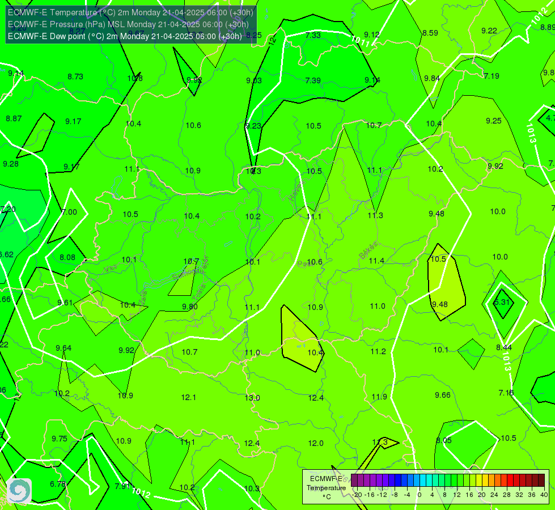Click the 7.33 temperature value
The height and width of the screenshot is (510, 555).
click(x=313, y=35)
